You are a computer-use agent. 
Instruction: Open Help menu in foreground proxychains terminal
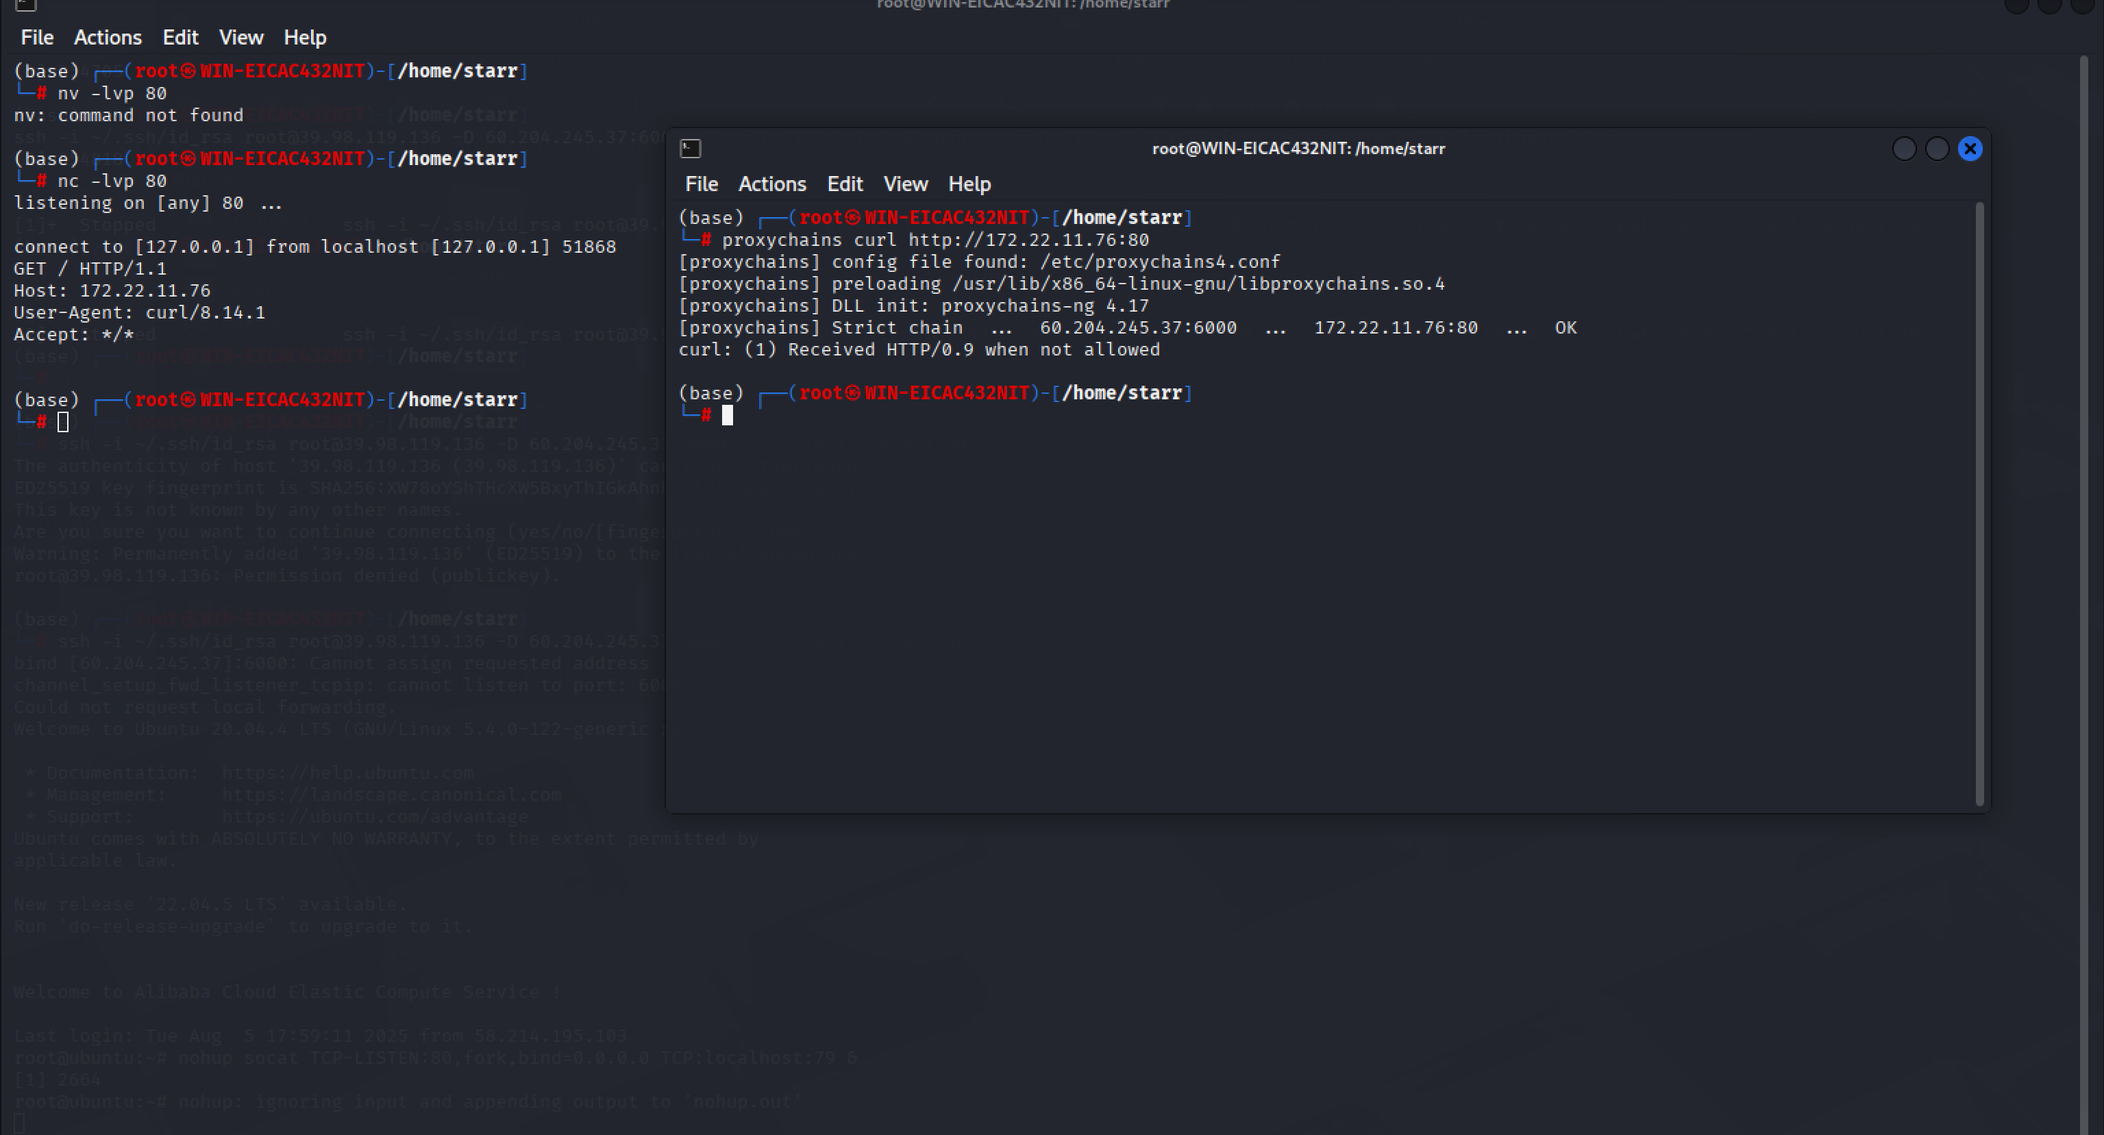(x=969, y=184)
